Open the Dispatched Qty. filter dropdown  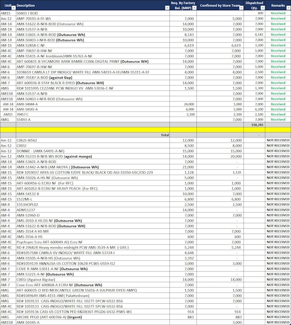click(x=263, y=8)
